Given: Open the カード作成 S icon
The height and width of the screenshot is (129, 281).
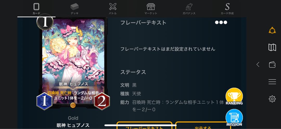Looking at the screenshot, I should [227, 9].
